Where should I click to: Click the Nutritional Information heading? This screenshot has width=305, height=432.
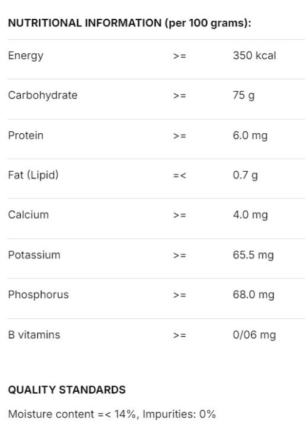[130, 23]
